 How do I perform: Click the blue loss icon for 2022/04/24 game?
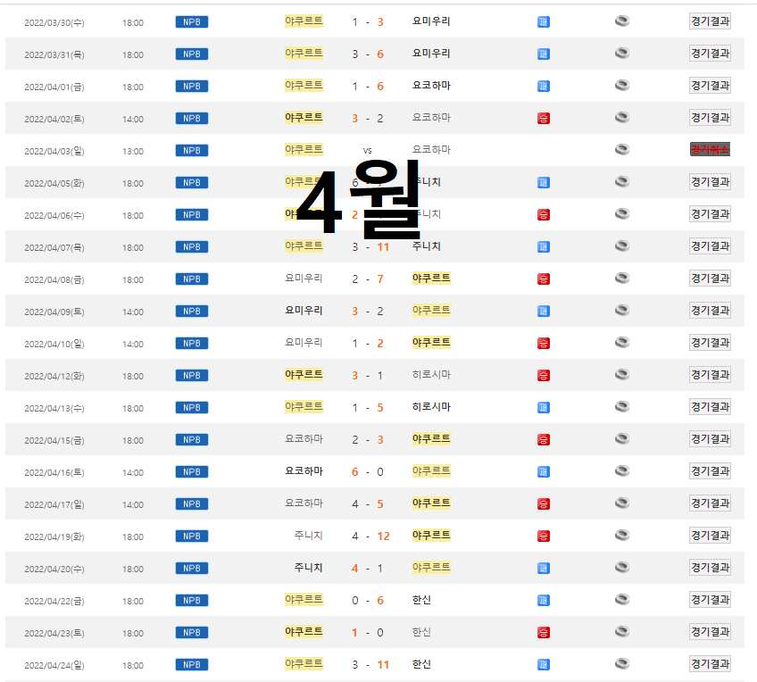pyautogui.click(x=544, y=664)
